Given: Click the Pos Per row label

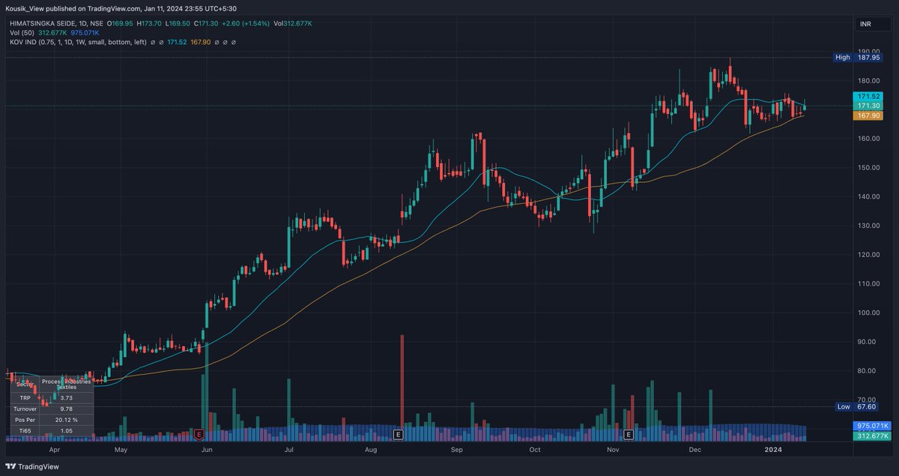Looking at the screenshot, I should pos(25,420).
